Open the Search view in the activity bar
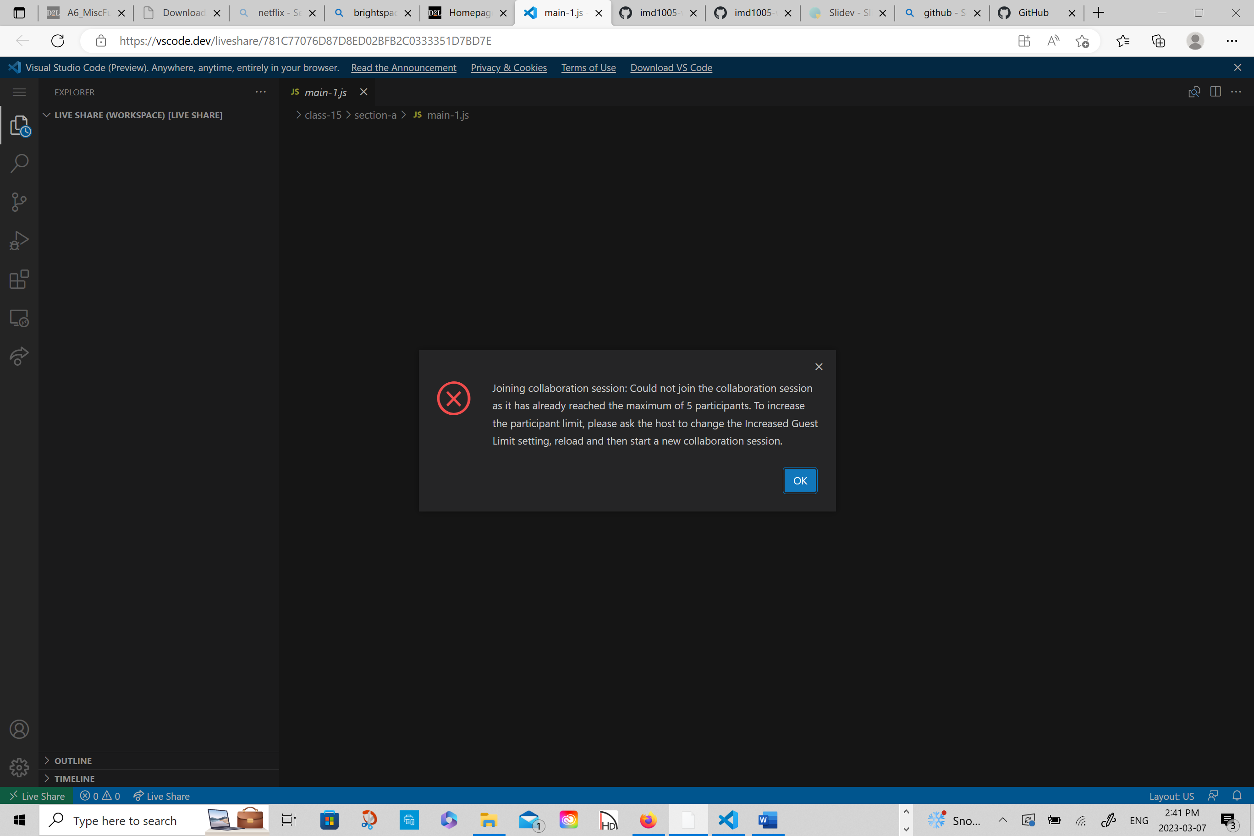The height and width of the screenshot is (836, 1254). coord(19,163)
